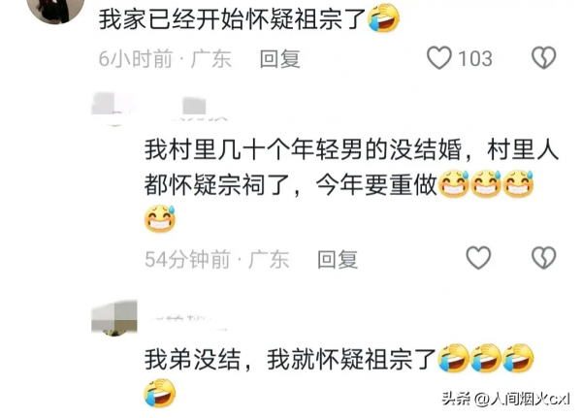
Task: Tap the laughing emoji after 怀疑祖宗了 top comment
Action: pos(384,18)
